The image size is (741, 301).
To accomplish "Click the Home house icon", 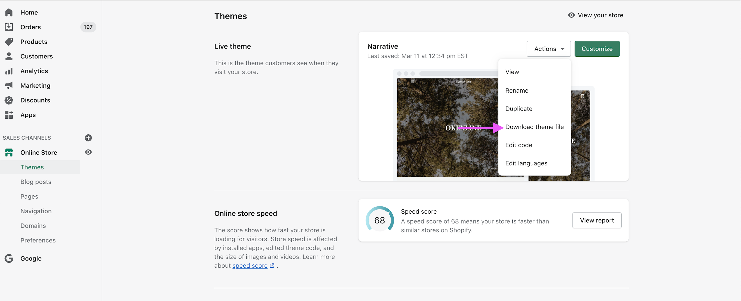I will coord(9,12).
